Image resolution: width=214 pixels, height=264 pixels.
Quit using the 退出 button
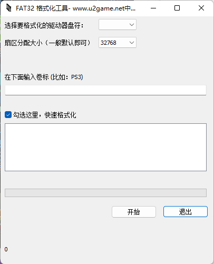pos(186,212)
